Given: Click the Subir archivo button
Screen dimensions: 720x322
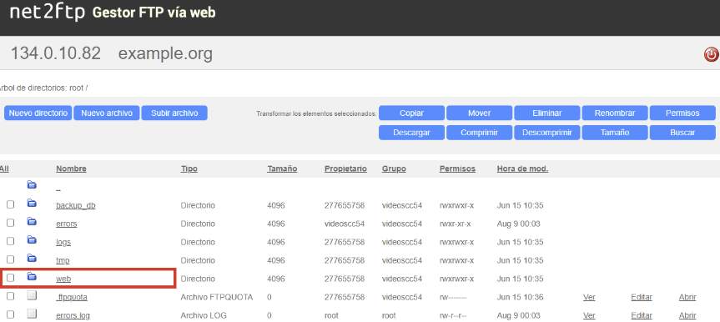Looking at the screenshot, I should 174,113.
